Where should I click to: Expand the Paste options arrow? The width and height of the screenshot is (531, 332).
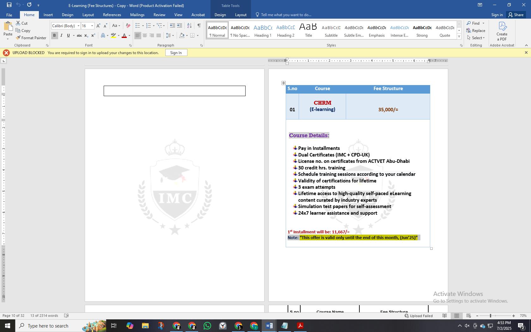[8, 39]
